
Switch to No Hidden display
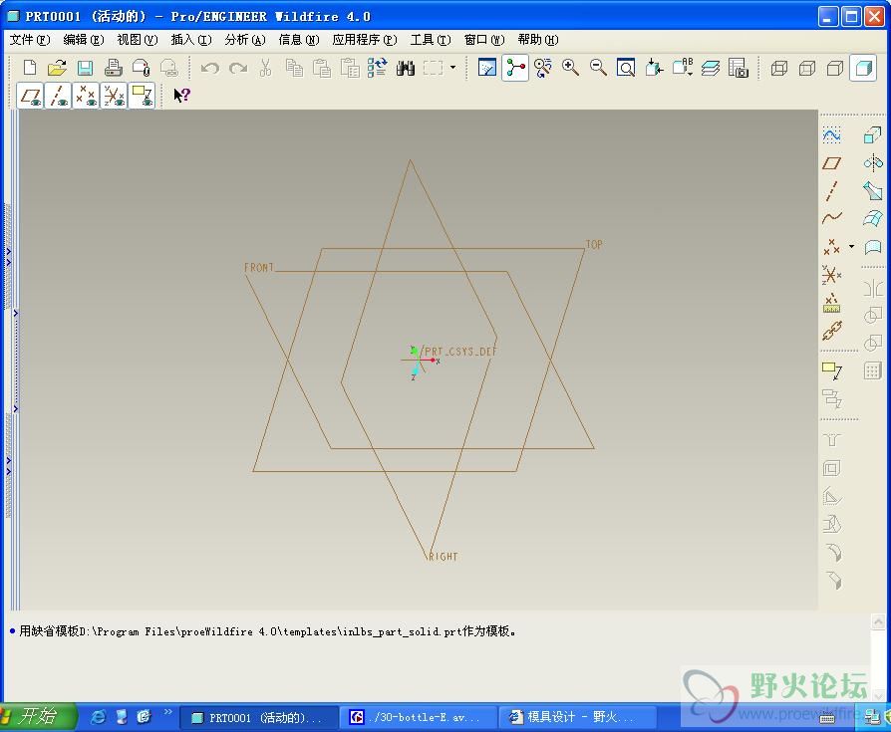(835, 68)
